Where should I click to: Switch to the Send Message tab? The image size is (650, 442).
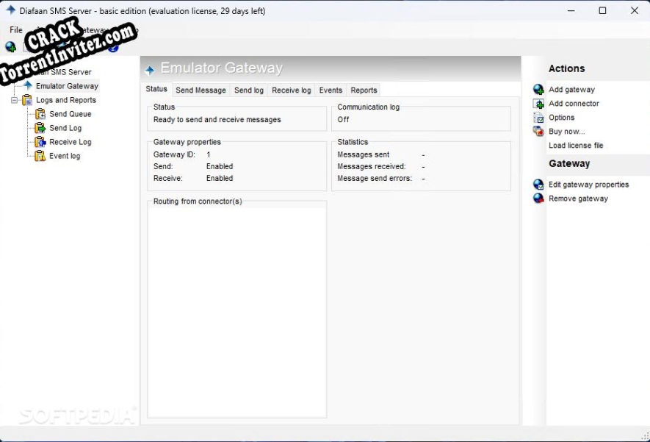point(200,90)
